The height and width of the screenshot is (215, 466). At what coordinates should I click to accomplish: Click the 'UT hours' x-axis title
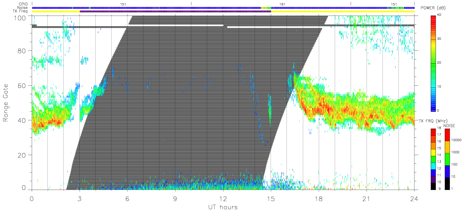point(223,207)
